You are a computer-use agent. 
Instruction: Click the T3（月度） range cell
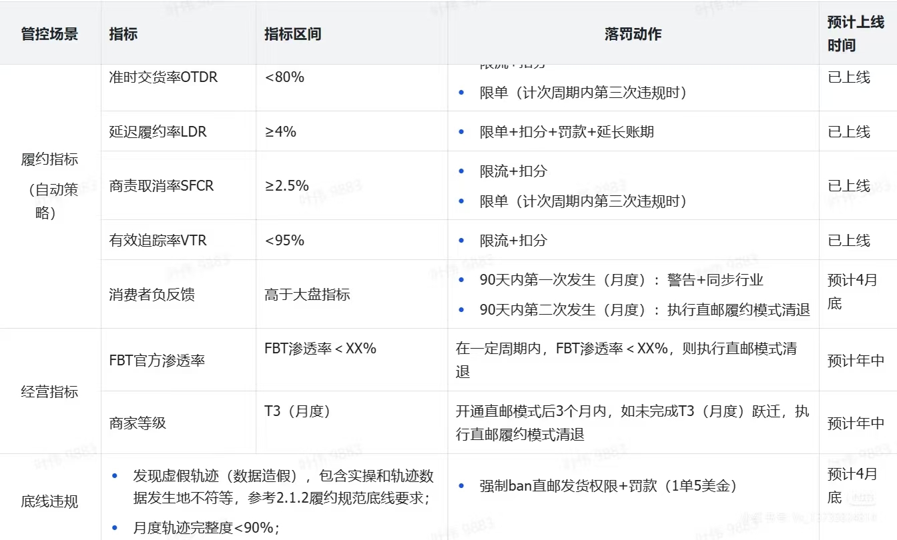(298, 411)
